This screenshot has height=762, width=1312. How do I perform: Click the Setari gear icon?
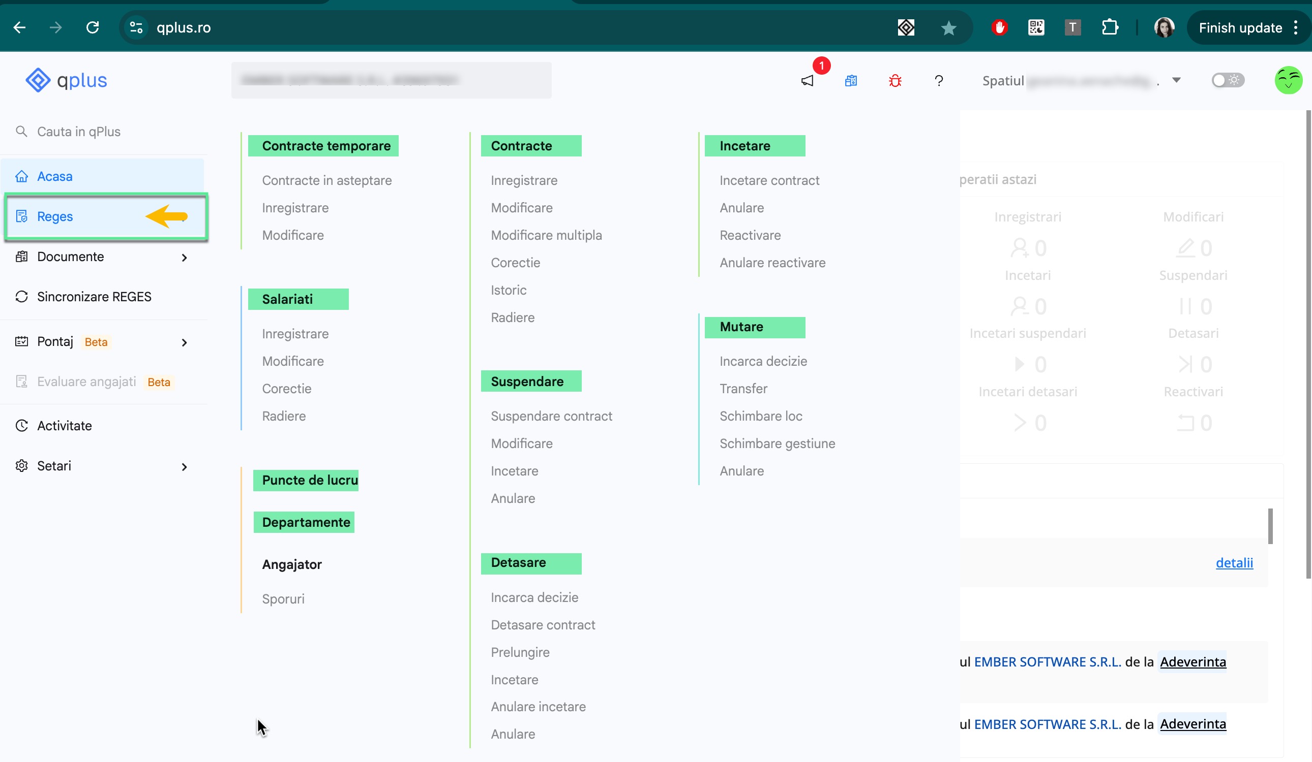pos(21,465)
